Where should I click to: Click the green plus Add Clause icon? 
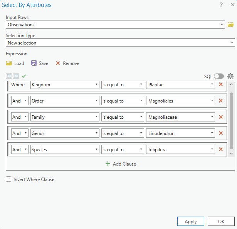pyautogui.click(x=108, y=164)
